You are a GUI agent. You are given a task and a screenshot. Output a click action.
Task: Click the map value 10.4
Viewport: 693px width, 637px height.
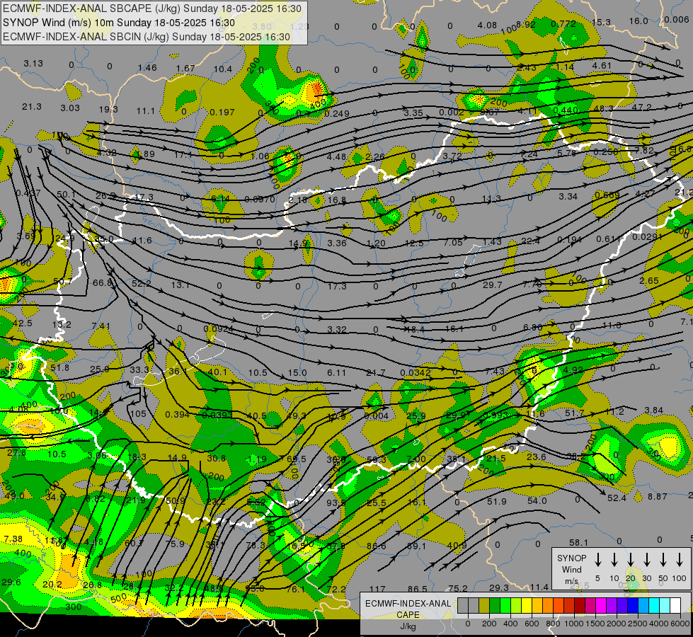(223, 69)
